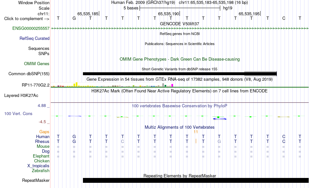Click the Dog species label
This screenshot has width=309, height=188.
tap(46, 151)
